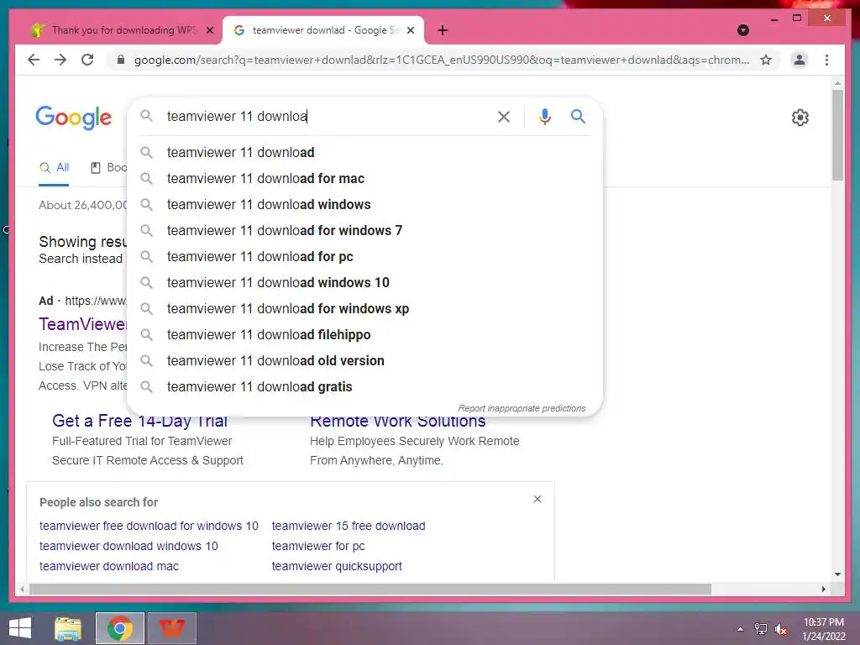The image size is (860, 645).
Task: Choose suggestion download for mac
Action: (x=364, y=178)
